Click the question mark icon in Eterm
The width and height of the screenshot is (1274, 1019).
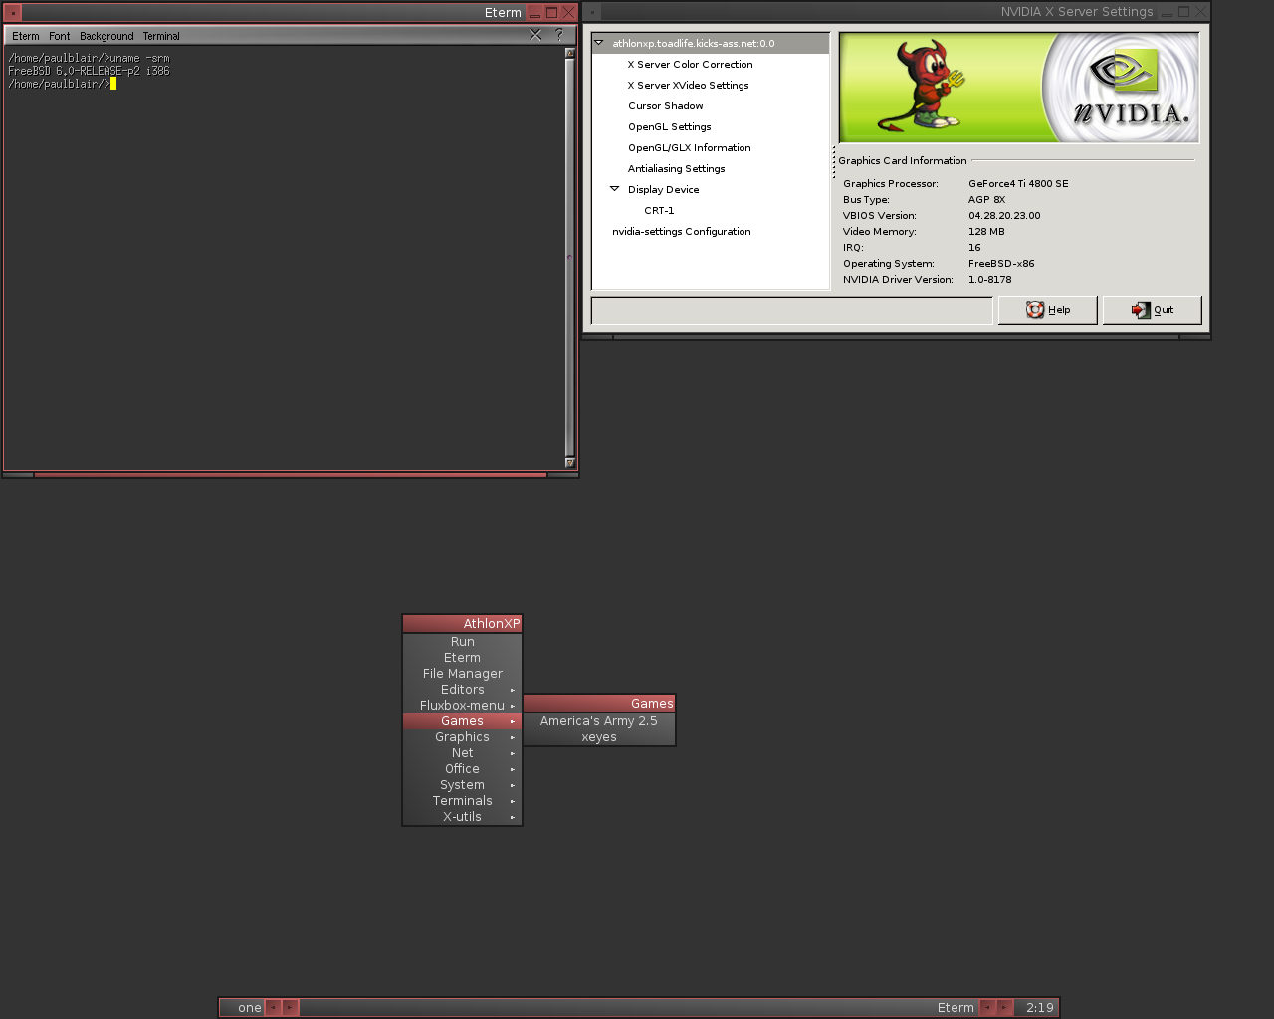coord(559,35)
